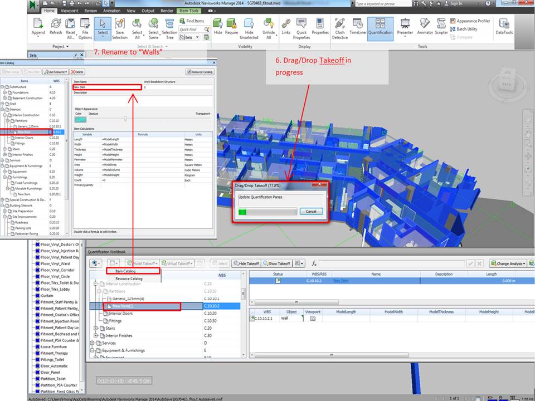Viewport: 535px width, 401px height.
Task: Click the Hide Takeoff button
Action: (246, 263)
